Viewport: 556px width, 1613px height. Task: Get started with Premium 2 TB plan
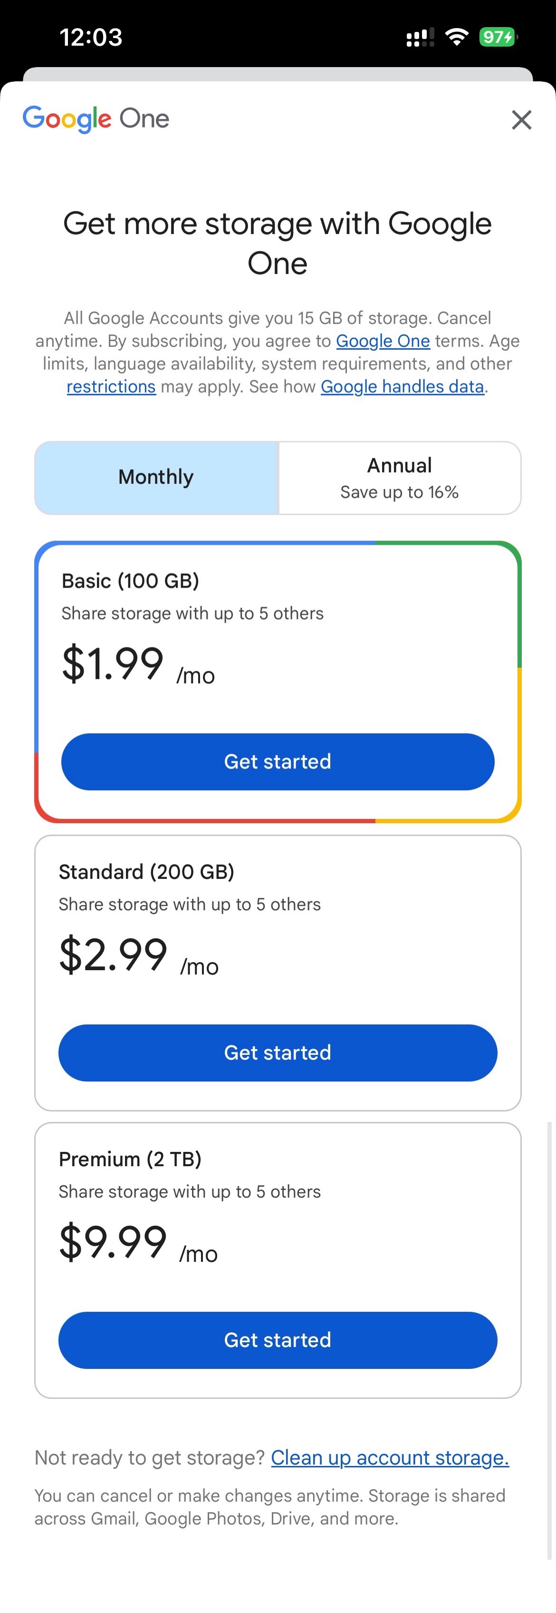pos(278,1340)
